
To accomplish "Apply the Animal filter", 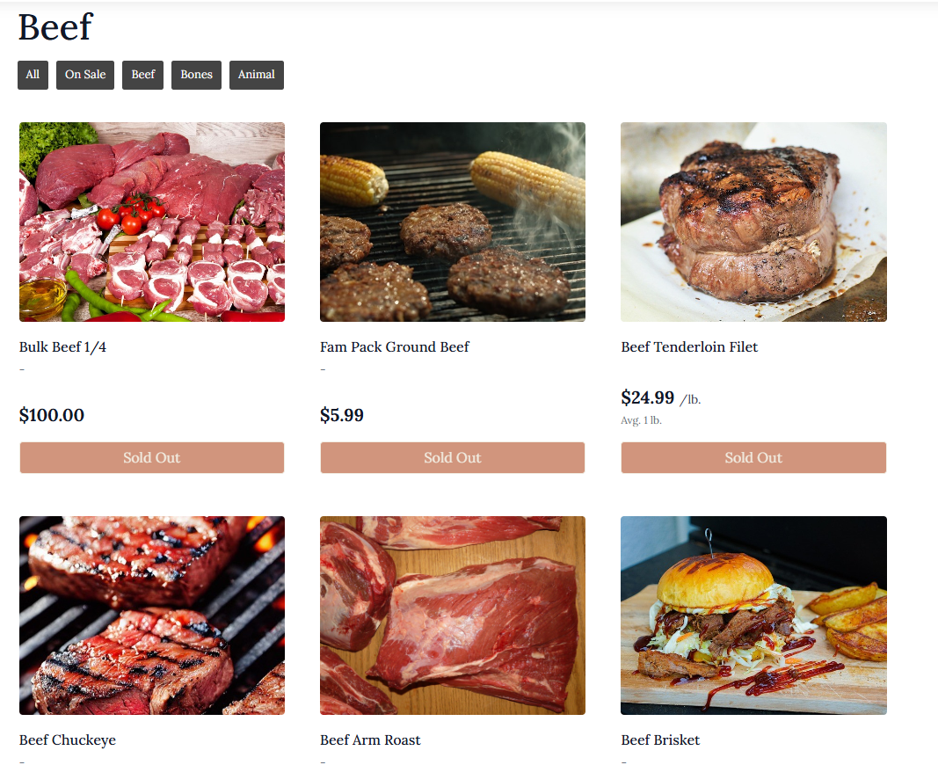I will [257, 75].
